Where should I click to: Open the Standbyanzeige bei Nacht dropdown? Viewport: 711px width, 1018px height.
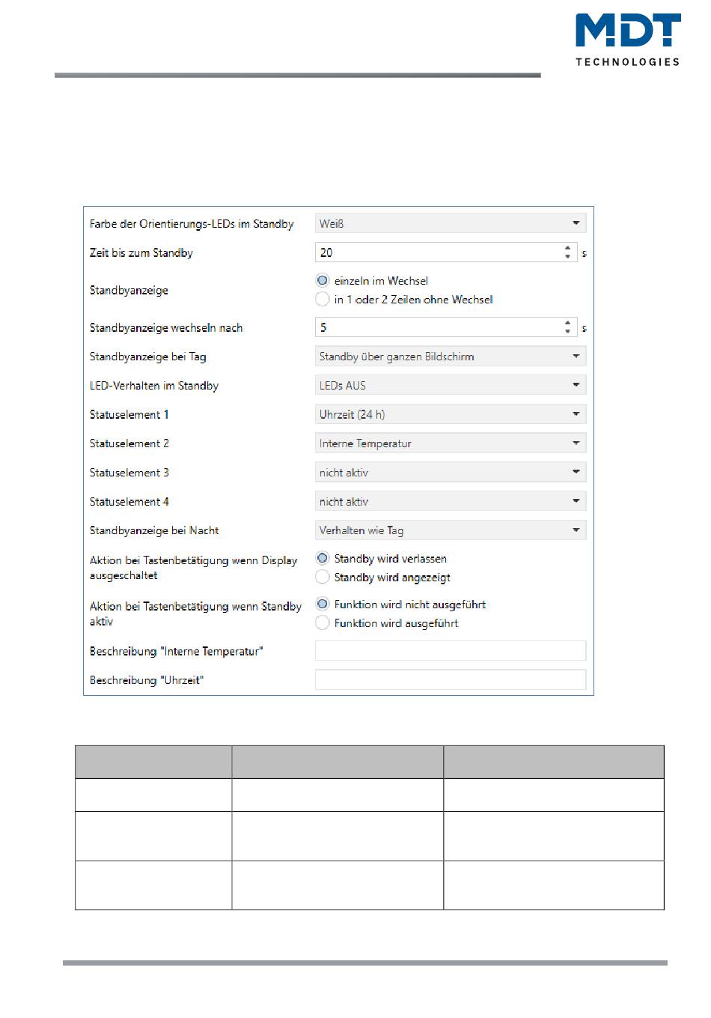point(450,530)
